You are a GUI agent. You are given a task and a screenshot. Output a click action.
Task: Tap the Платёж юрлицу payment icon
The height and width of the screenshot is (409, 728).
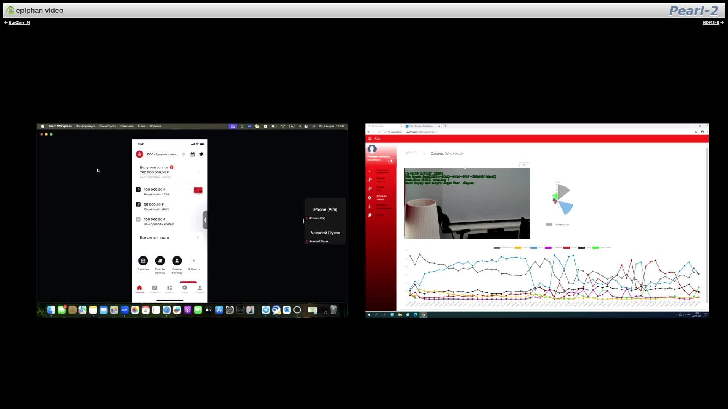click(x=160, y=261)
